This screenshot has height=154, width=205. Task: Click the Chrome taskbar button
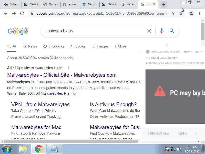point(39,149)
